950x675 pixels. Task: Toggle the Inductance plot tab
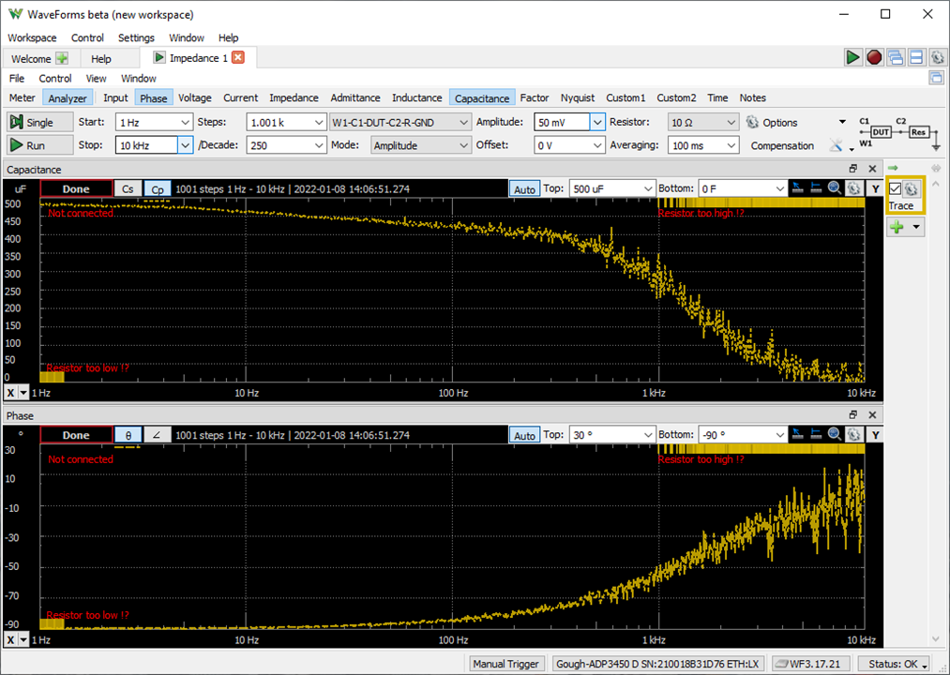point(416,97)
